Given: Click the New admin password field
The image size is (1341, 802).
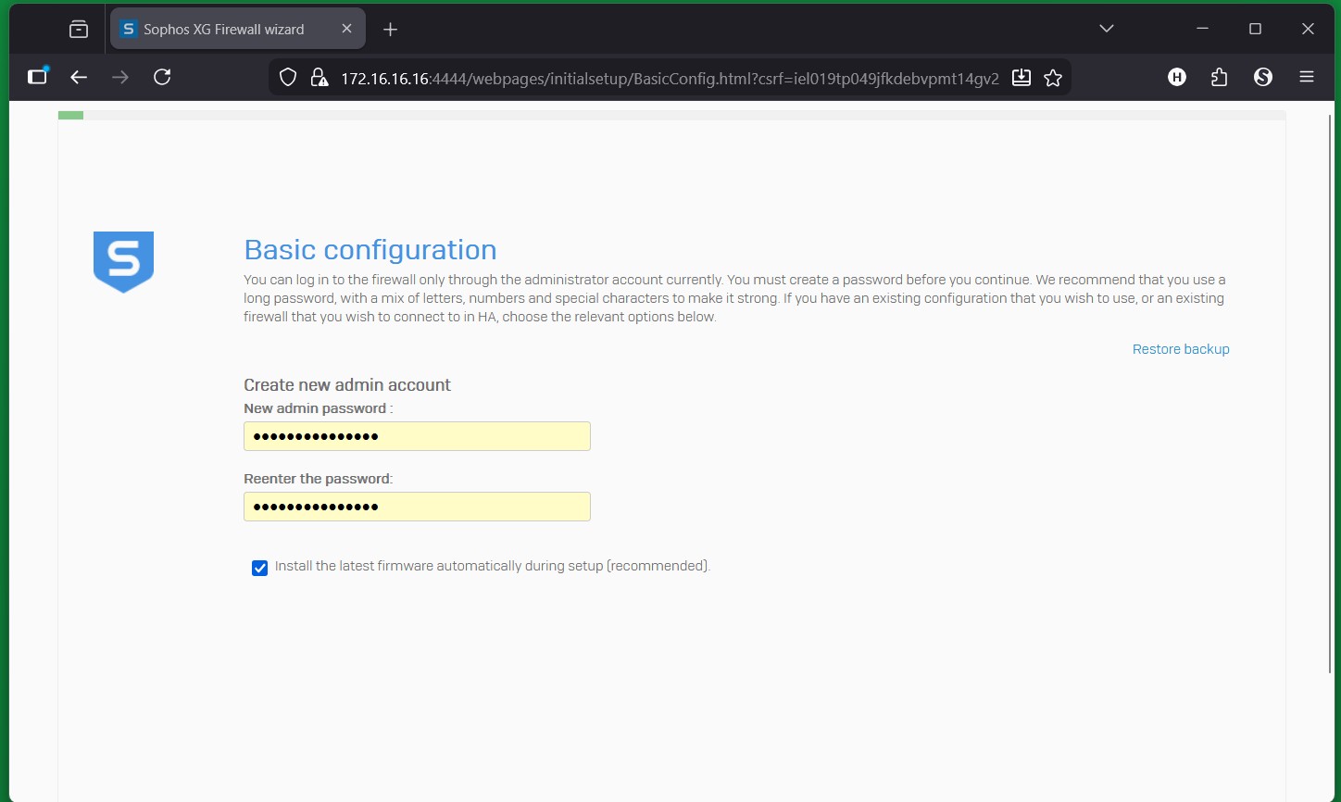Looking at the screenshot, I should (x=417, y=436).
